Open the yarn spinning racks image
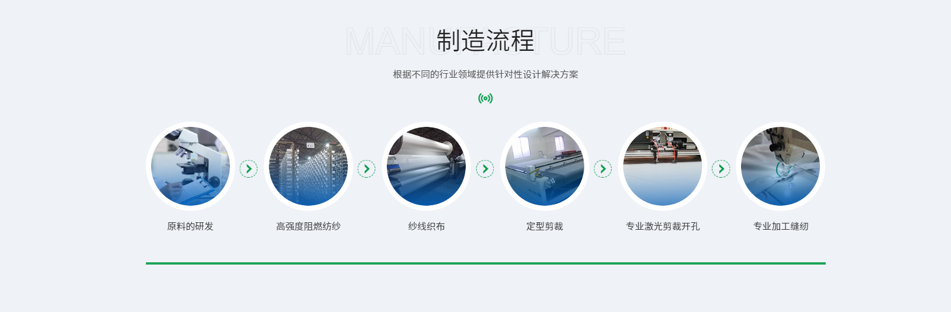Viewport: 951px width, 312px height. (308, 166)
